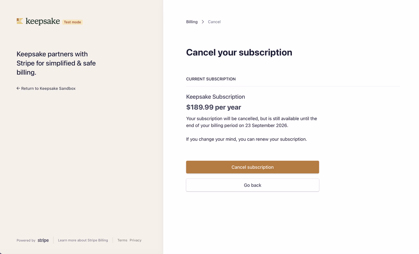419x254 pixels.
Task: Click the $189.99 per year price
Action: click(x=213, y=107)
